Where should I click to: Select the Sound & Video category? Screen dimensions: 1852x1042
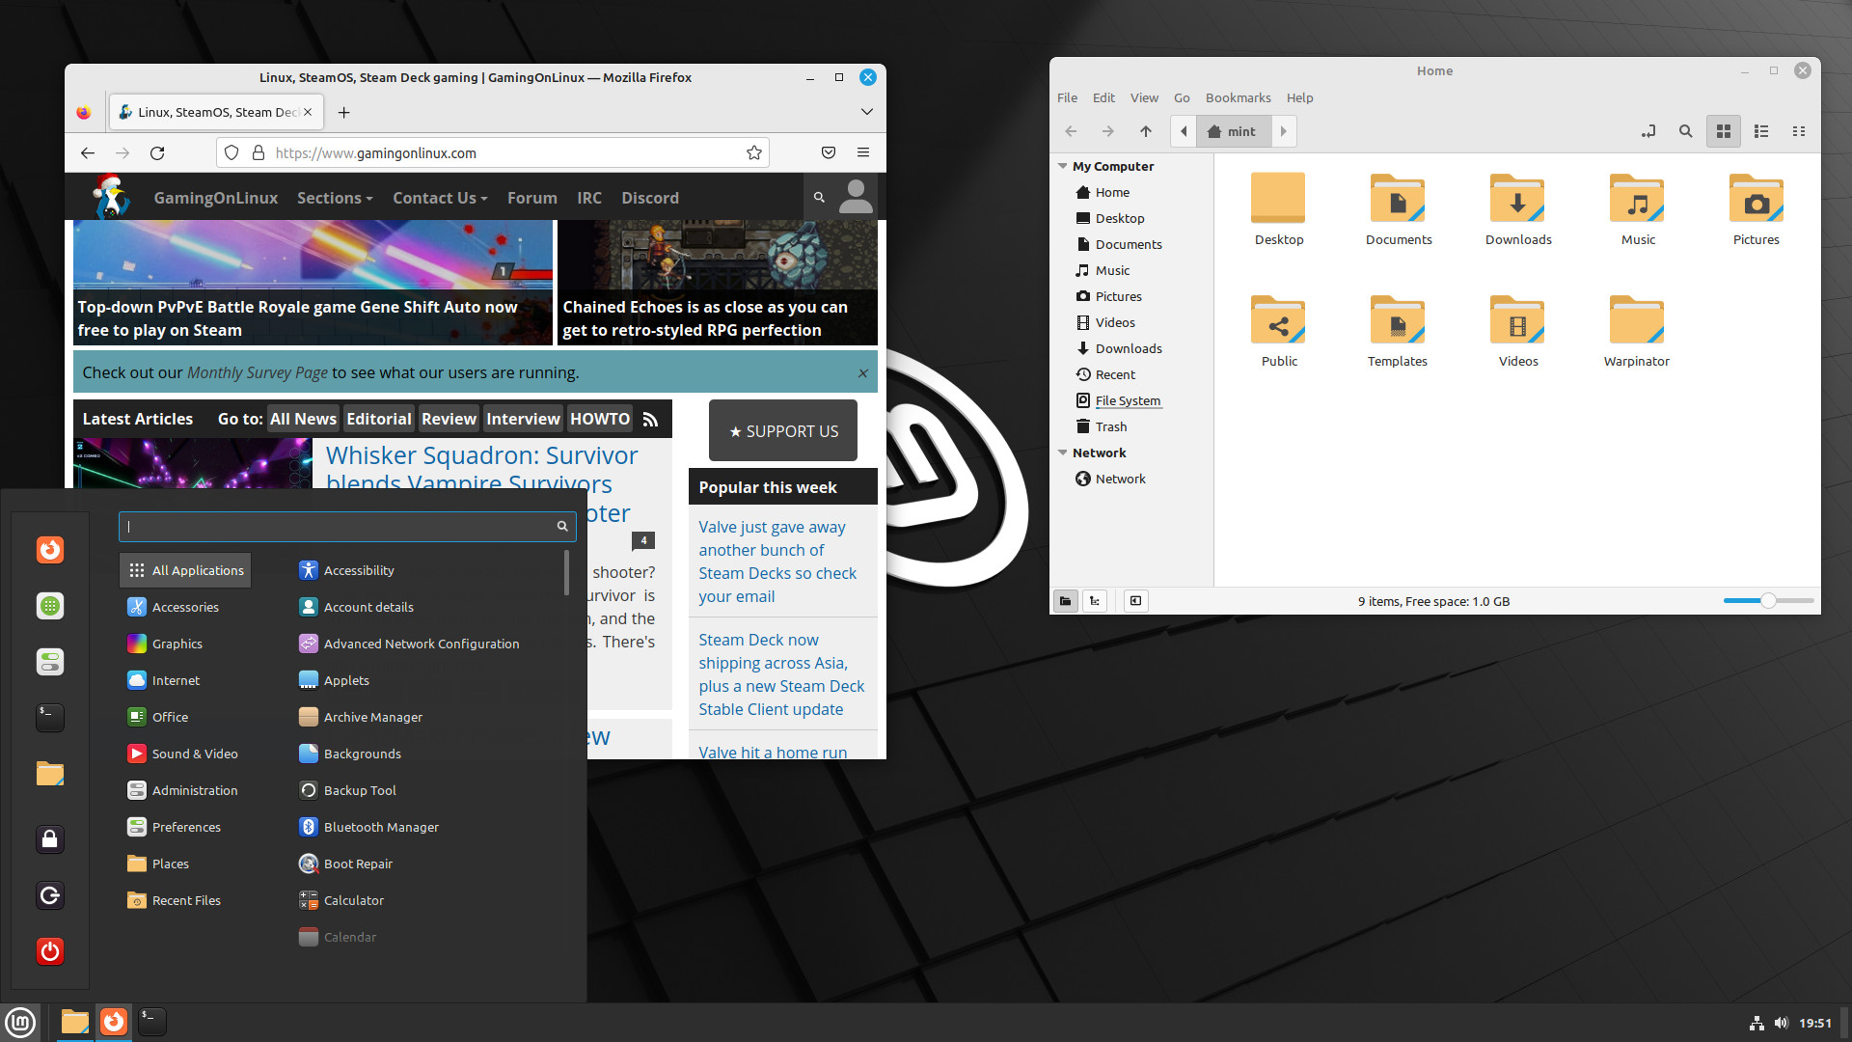[193, 754]
